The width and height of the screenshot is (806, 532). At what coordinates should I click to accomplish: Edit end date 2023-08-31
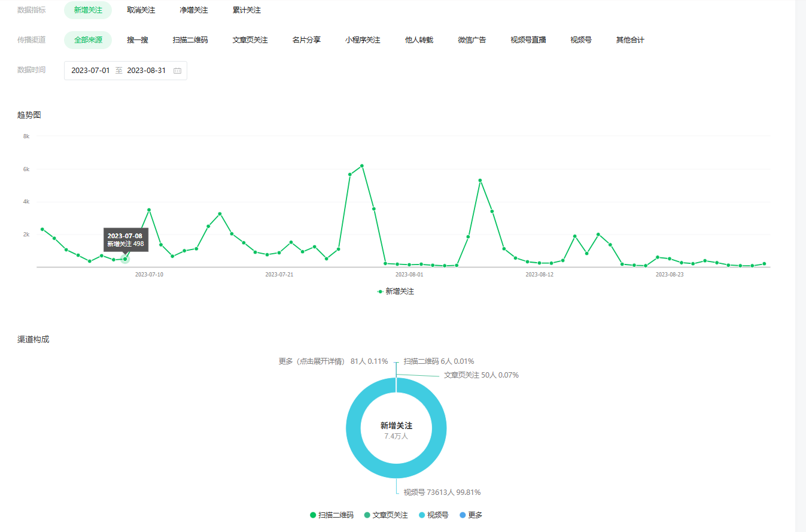pos(147,71)
